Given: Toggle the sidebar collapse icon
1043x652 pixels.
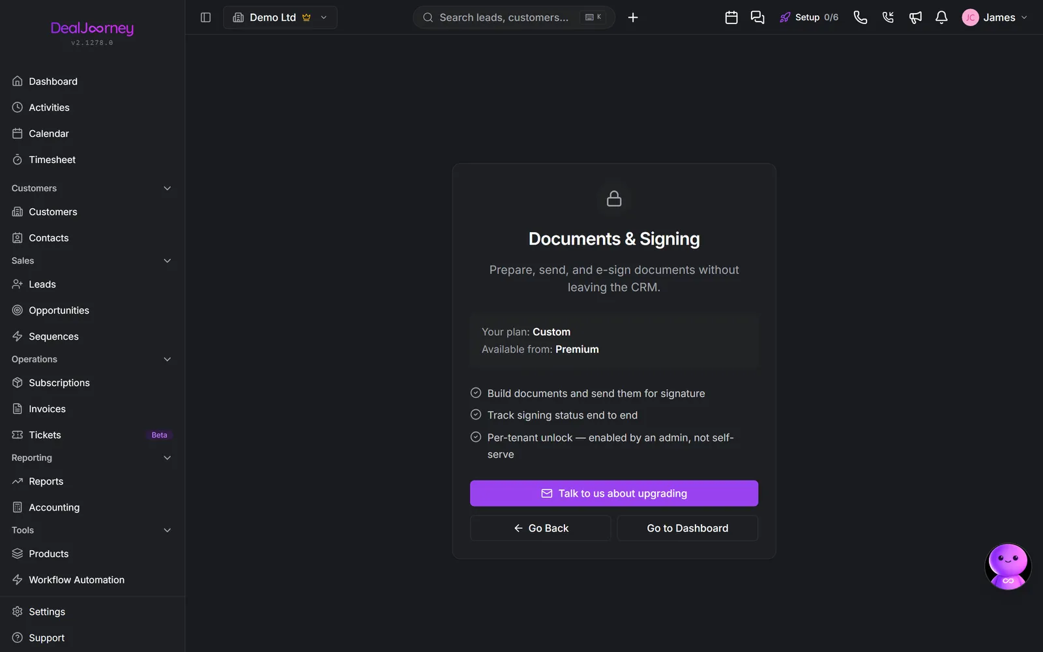Looking at the screenshot, I should tap(205, 18).
